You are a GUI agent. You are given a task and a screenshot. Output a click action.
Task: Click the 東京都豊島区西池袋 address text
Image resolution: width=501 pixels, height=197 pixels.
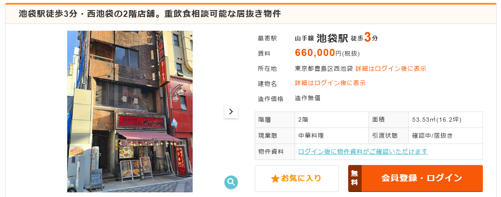[x=324, y=68]
